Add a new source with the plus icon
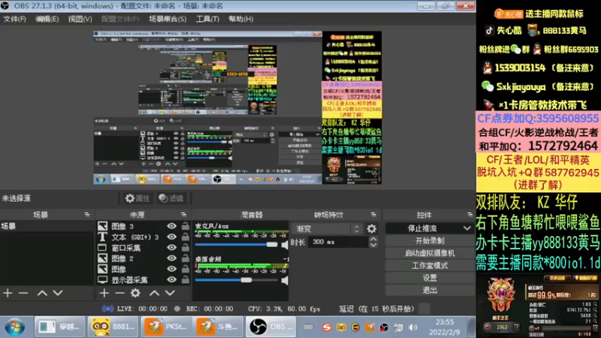Screen dimensions: 601x338 [104, 293]
